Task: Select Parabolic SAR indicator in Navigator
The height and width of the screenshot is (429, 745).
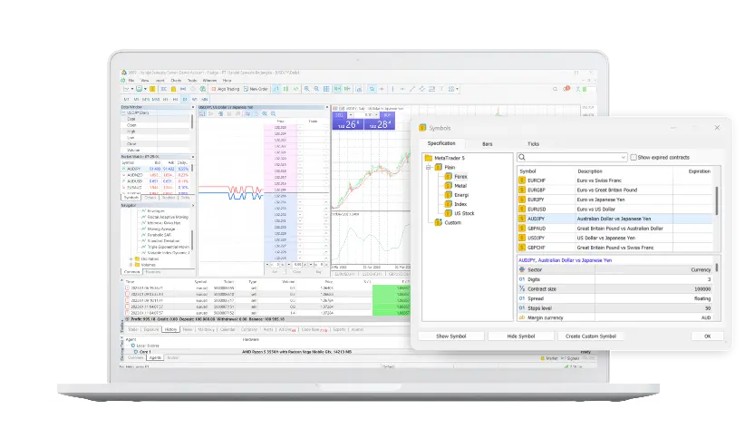Action: pos(156,235)
